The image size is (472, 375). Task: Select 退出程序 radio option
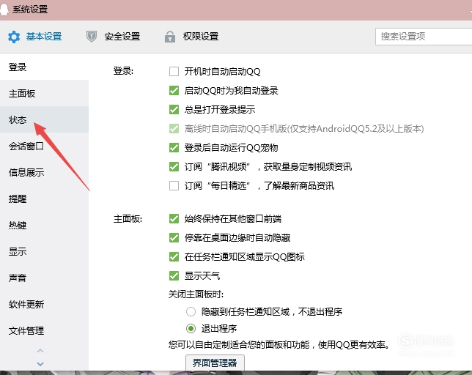[x=191, y=328]
